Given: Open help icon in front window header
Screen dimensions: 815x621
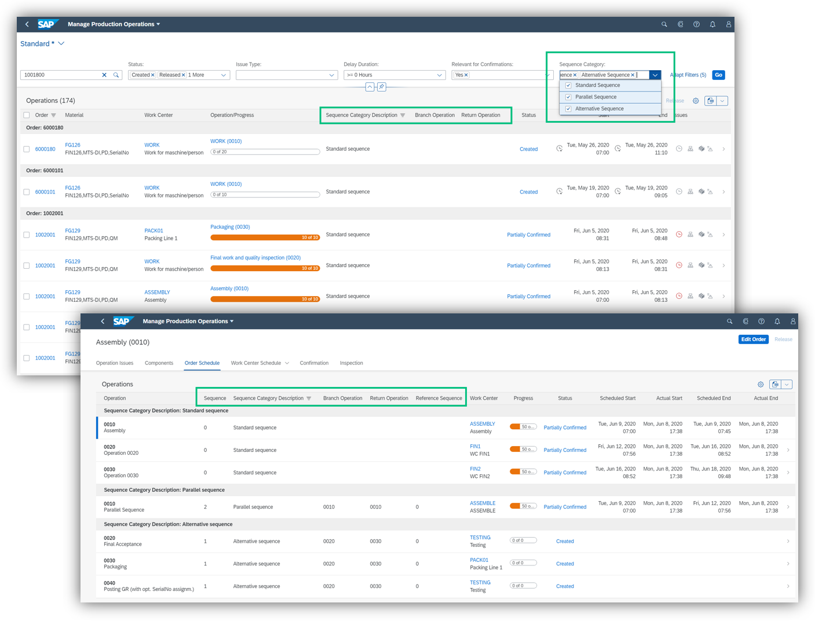Looking at the screenshot, I should point(761,321).
